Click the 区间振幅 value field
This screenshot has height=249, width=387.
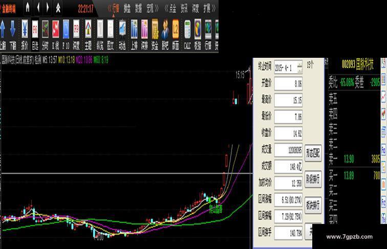coord(288,216)
